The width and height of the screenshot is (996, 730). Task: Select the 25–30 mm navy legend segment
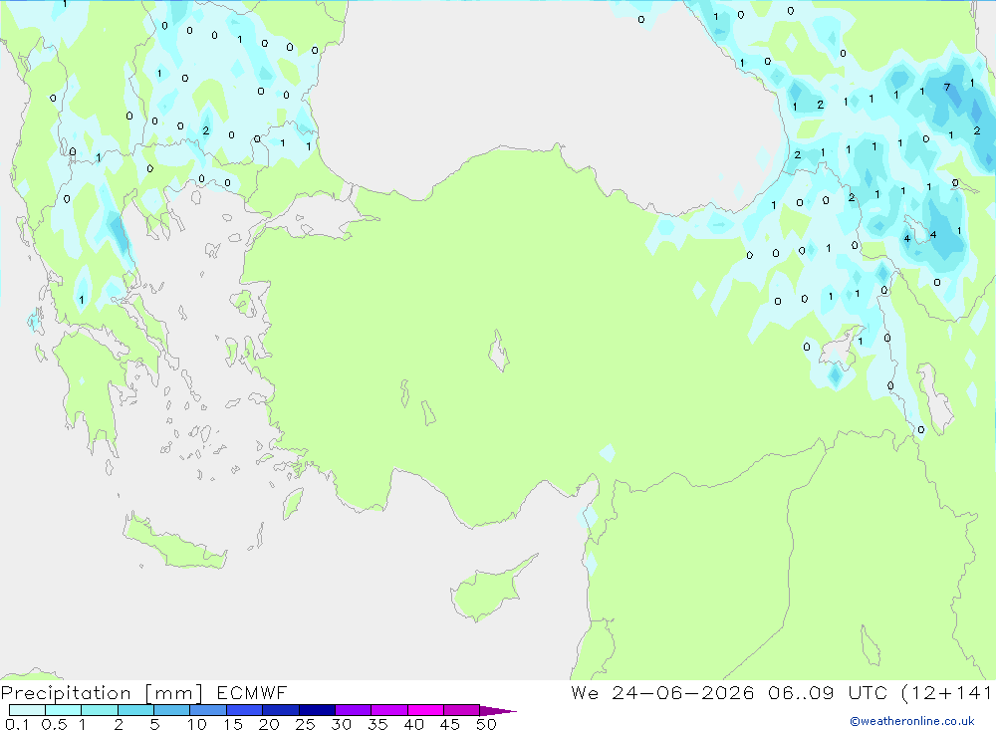pos(317,710)
